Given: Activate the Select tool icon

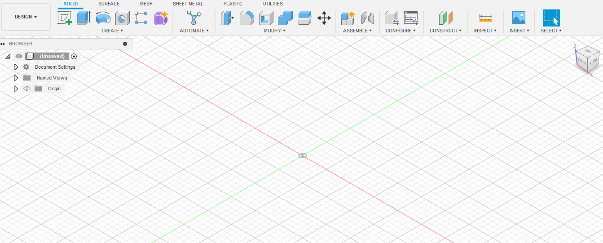Looking at the screenshot, I should pyautogui.click(x=551, y=18).
